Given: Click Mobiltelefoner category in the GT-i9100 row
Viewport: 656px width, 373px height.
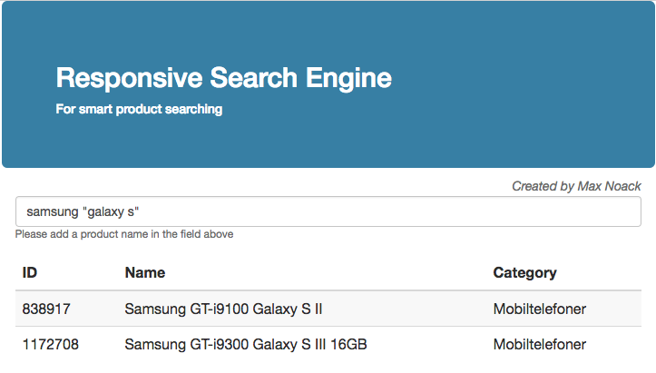Looking at the screenshot, I should click(x=539, y=309).
